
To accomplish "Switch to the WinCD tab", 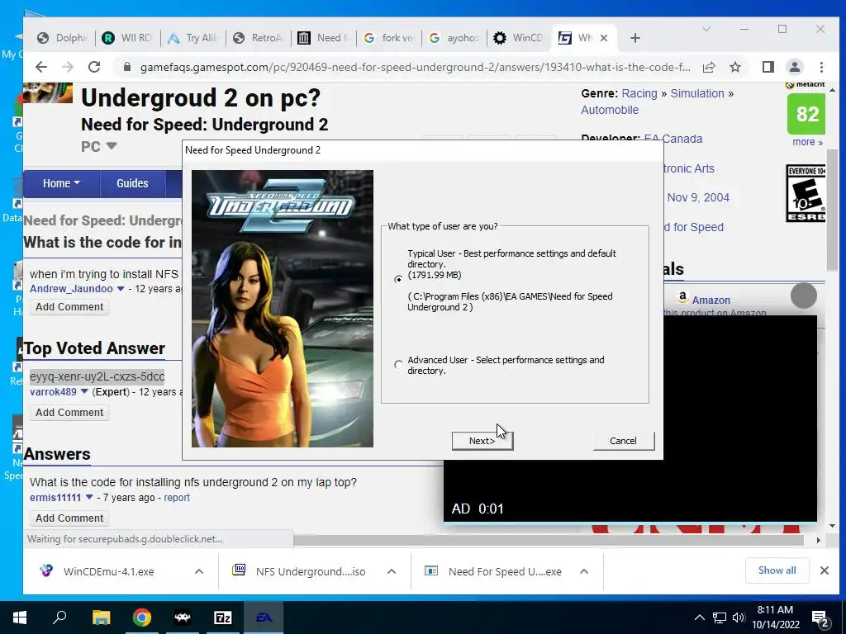I will pyautogui.click(x=520, y=38).
